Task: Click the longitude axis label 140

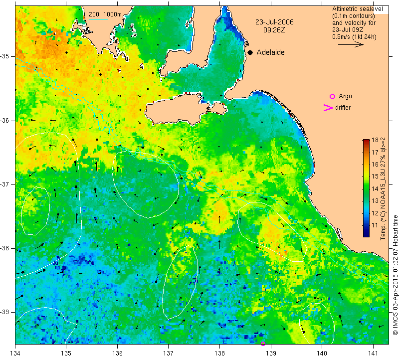Action: (322, 353)
